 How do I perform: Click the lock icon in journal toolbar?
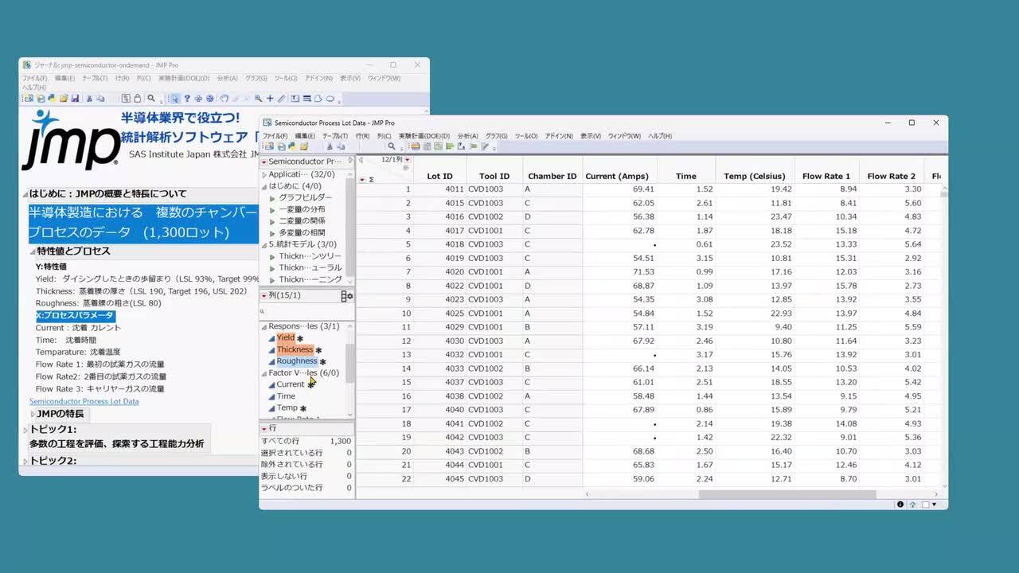[137, 99]
